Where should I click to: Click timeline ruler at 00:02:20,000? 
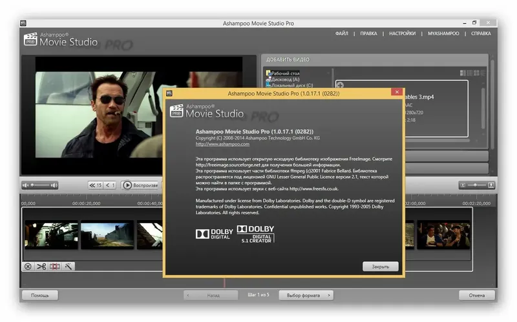(x=476, y=203)
